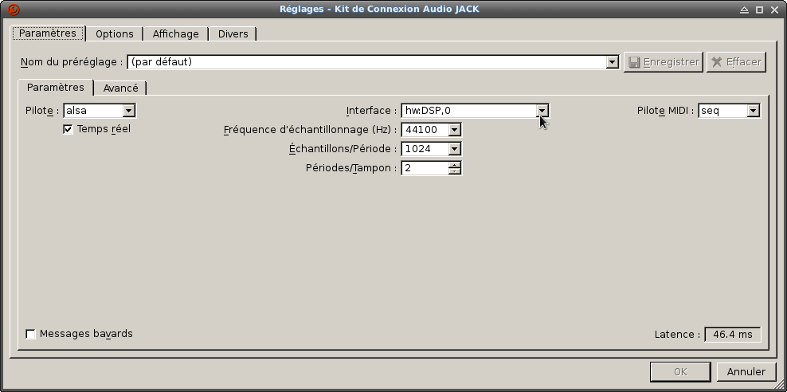Expand the Interface hw:DSP,0 dropdown arrow
The width and height of the screenshot is (787, 392).
pos(542,111)
